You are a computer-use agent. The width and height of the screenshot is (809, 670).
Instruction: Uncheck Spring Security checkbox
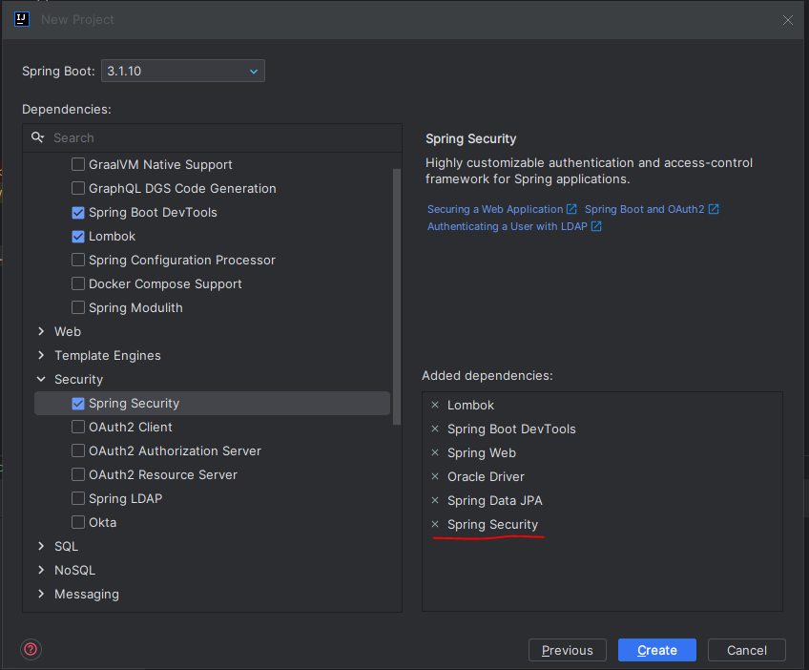tap(78, 403)
